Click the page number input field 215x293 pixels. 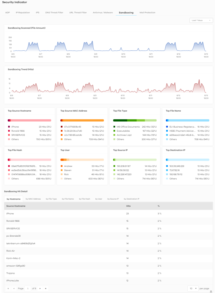[x=28, y=288]
